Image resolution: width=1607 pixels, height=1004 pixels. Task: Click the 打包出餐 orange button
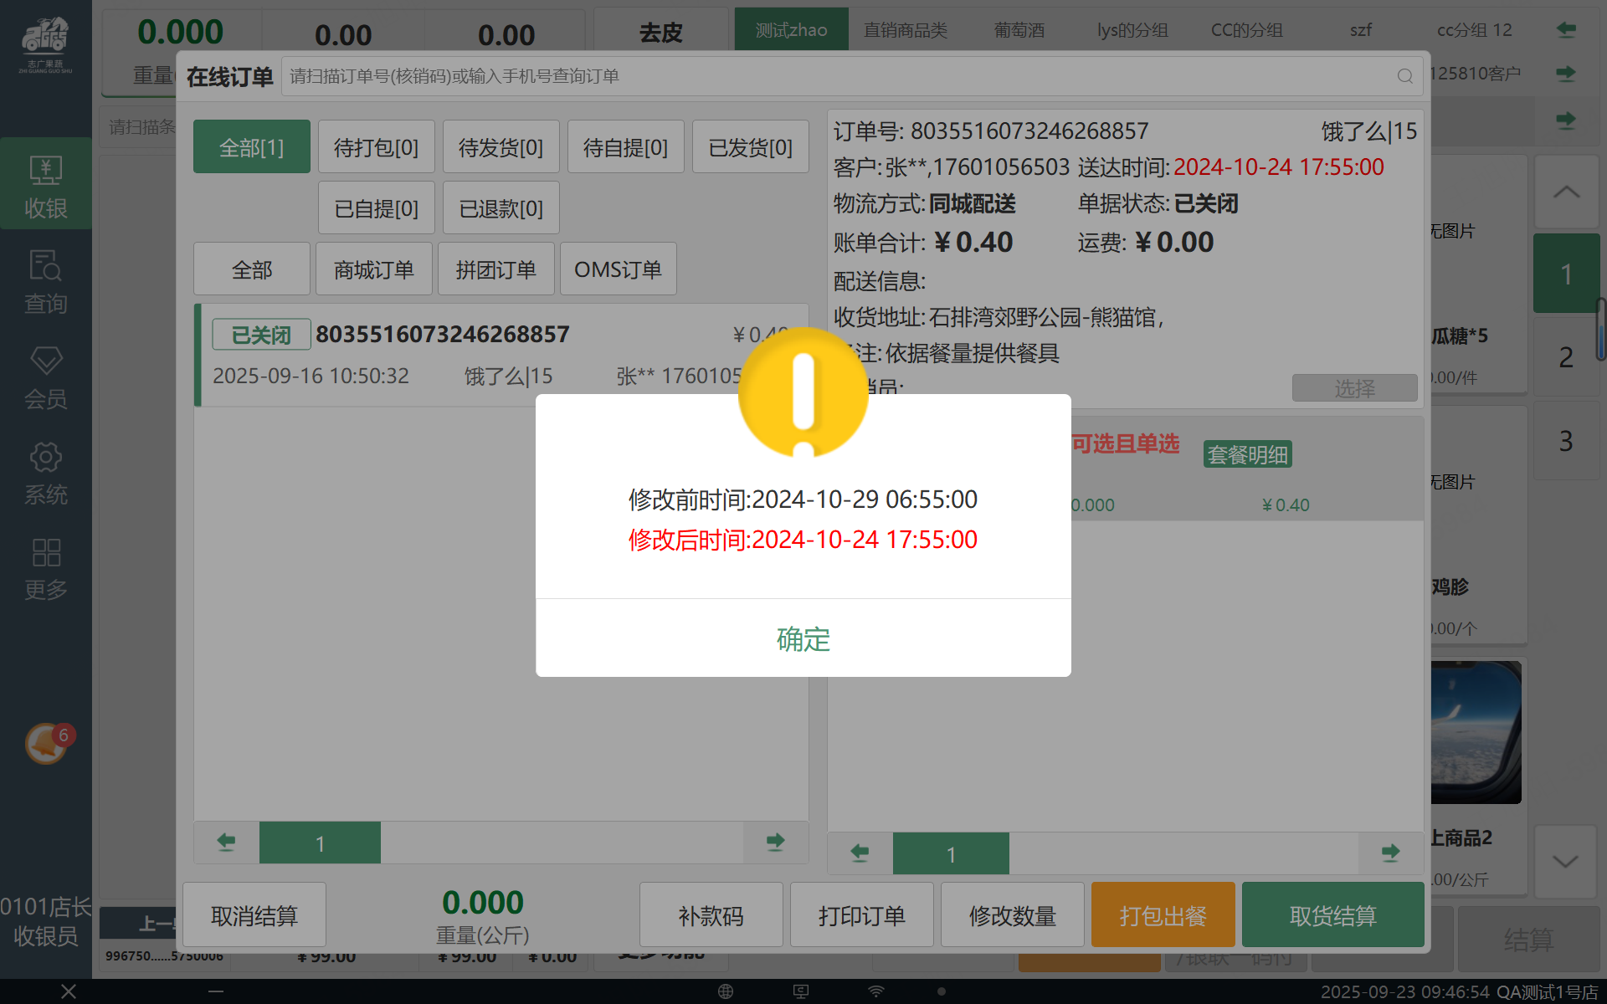click(1163, 915)
